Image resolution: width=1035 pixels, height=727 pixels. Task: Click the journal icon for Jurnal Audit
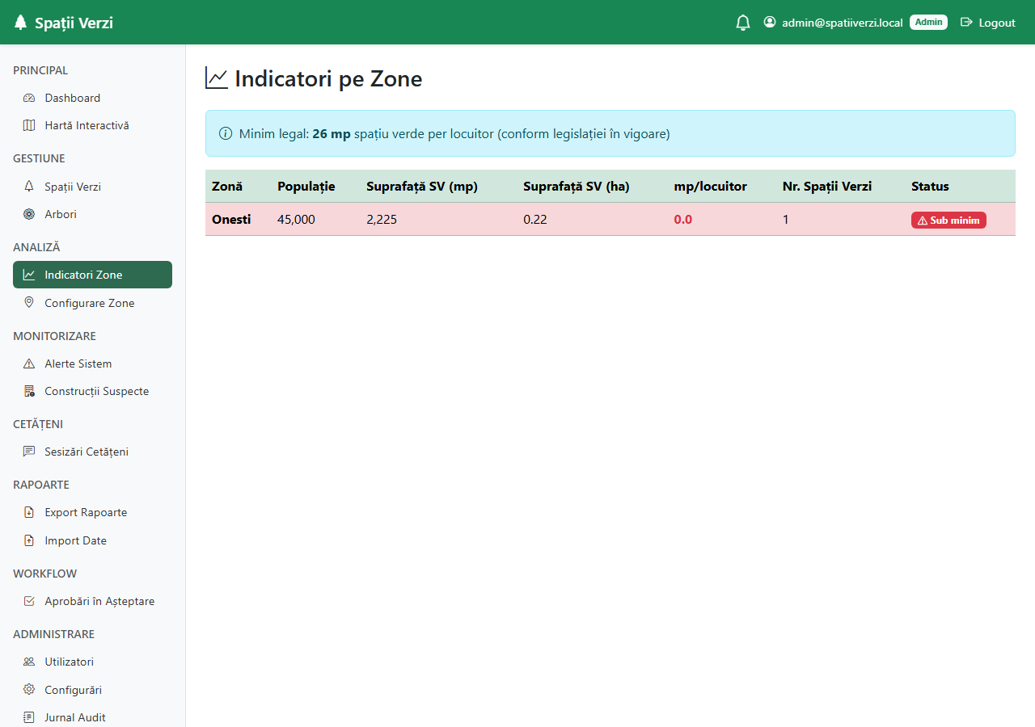[x=29, y=717]
